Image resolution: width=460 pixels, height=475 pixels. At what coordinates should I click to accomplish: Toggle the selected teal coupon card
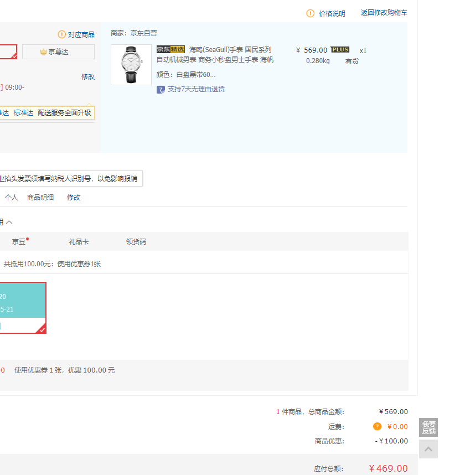tap(23, 308)
